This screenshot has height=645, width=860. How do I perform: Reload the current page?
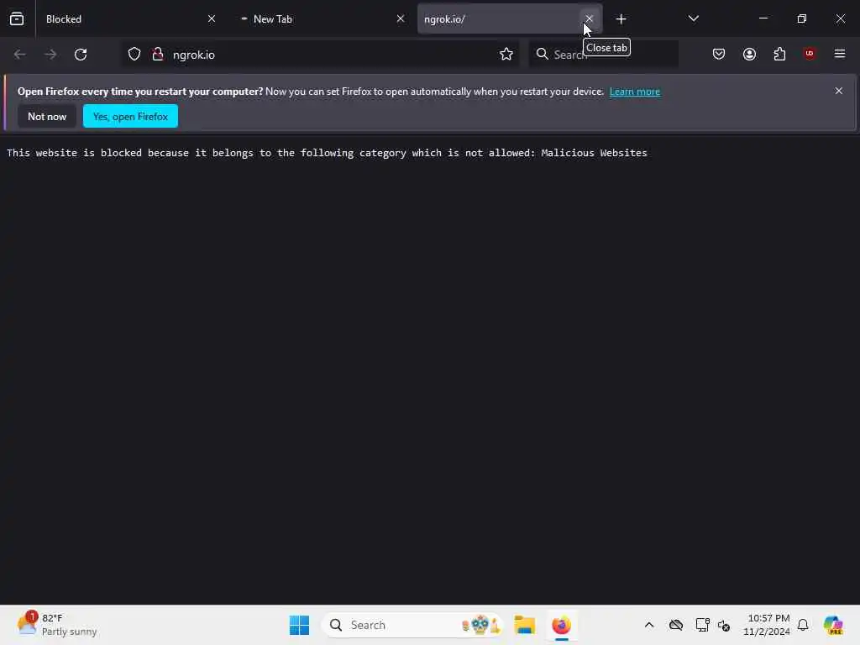click(81, 55)
